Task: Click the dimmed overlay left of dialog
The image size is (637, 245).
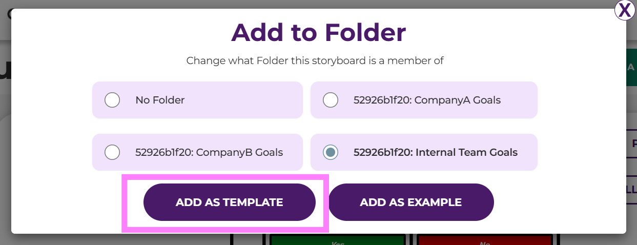Action: click(x=5, y=154)
